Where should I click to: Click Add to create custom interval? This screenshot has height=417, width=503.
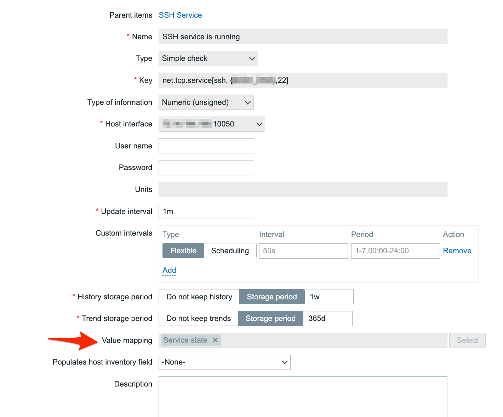tap(169, 270)
